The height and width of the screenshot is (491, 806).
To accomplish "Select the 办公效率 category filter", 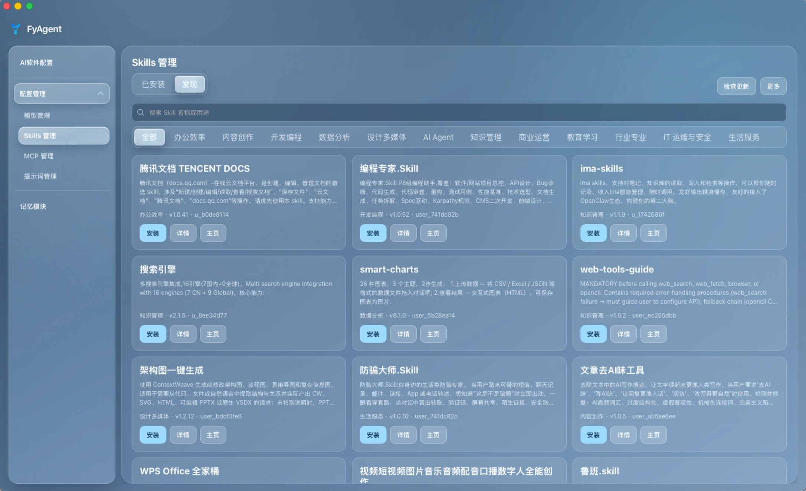I will 190,137.
